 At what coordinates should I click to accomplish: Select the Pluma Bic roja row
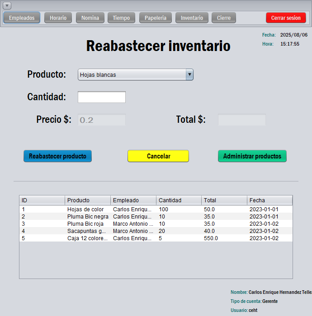click(x=156, y=224)
